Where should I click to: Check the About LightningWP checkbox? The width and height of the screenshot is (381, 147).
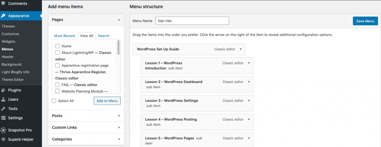(x=57, y=52)
